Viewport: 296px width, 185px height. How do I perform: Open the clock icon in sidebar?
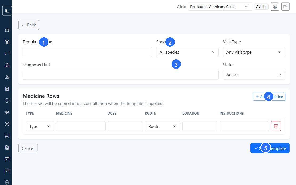pyautogui.click(x=7, y=100)
